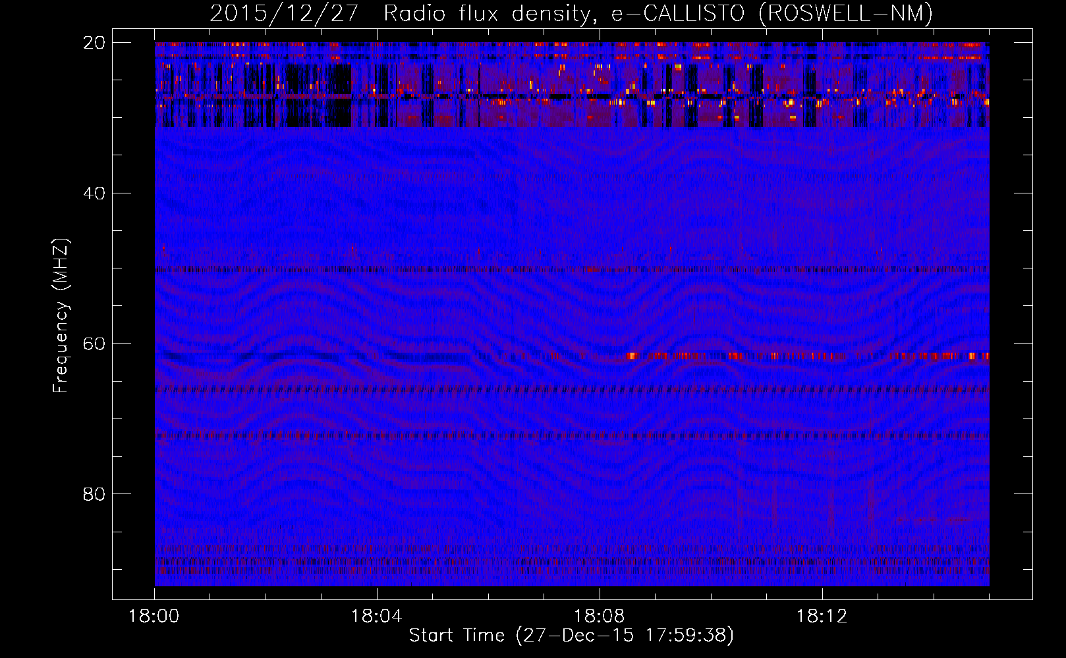Click the 60 MHz frequency tick label
This screenshot has width=1066, height=658.
point(94,344)
